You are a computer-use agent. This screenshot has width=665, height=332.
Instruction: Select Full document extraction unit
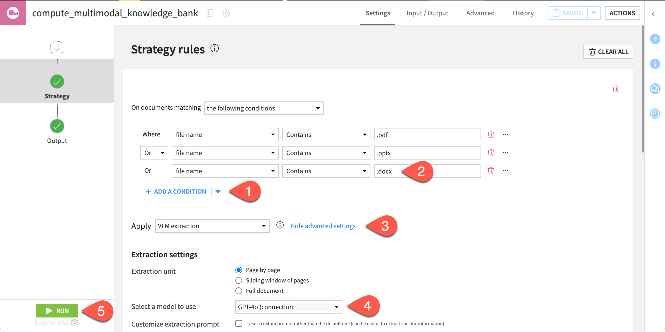239,291
